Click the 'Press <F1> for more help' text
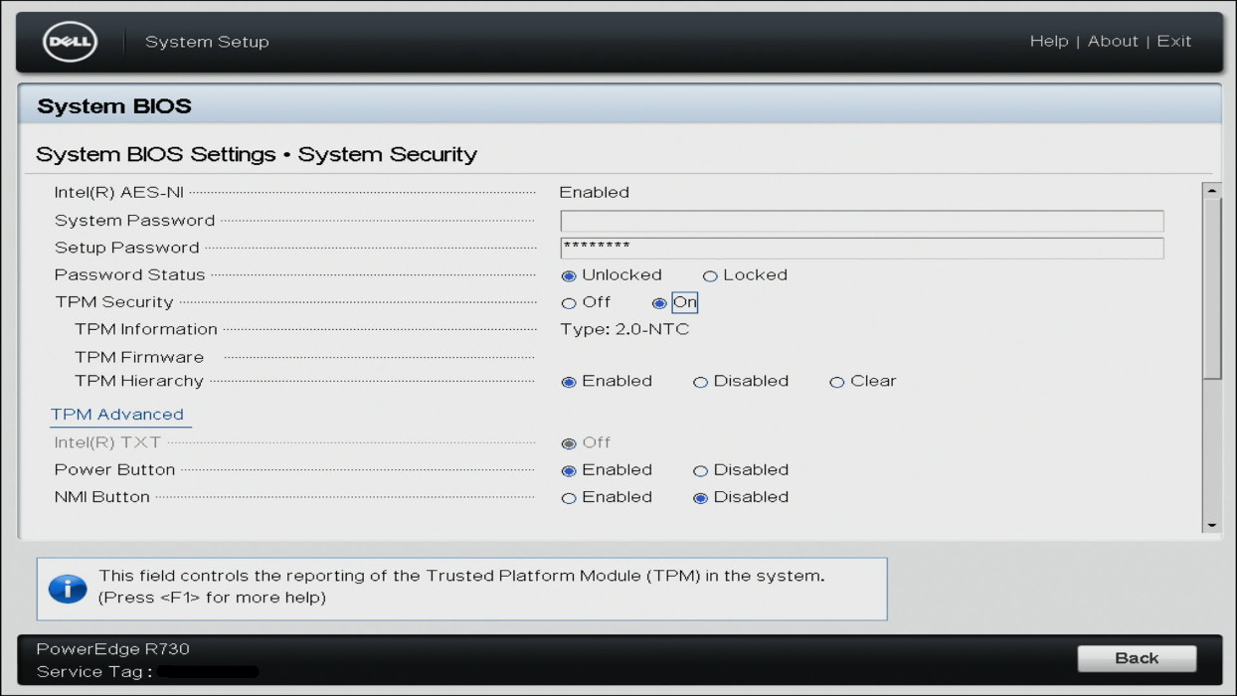The width and height of the screenshot is (1237, 696). 212,598
